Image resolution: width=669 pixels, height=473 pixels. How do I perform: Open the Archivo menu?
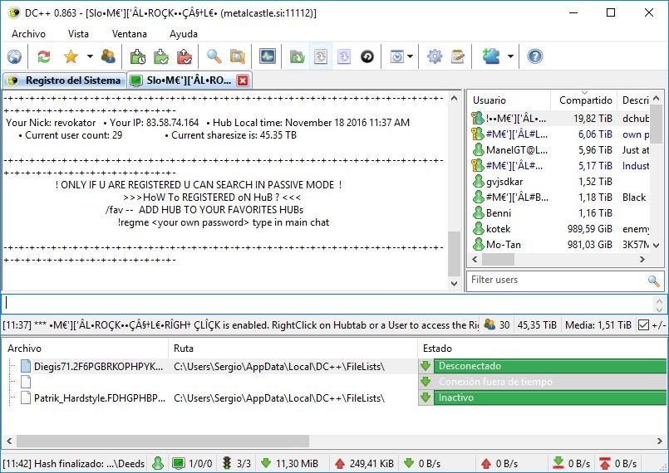tap(28, 34)
